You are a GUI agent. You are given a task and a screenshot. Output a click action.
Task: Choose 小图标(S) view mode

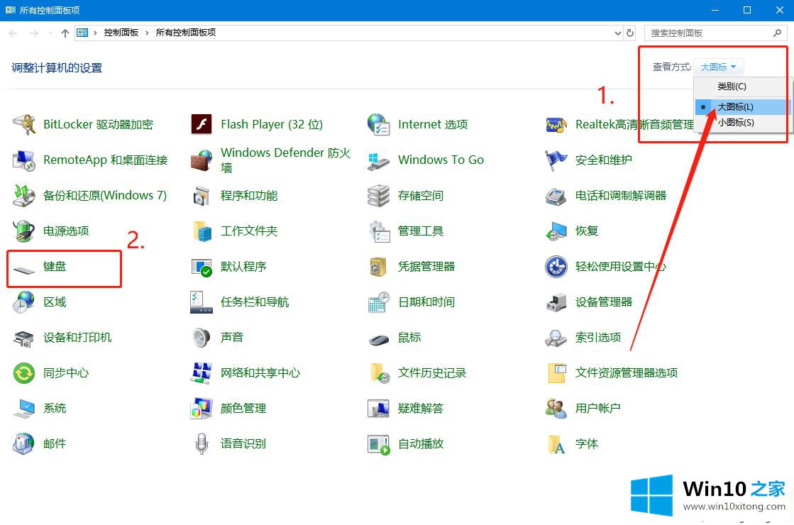pos(743,123)
